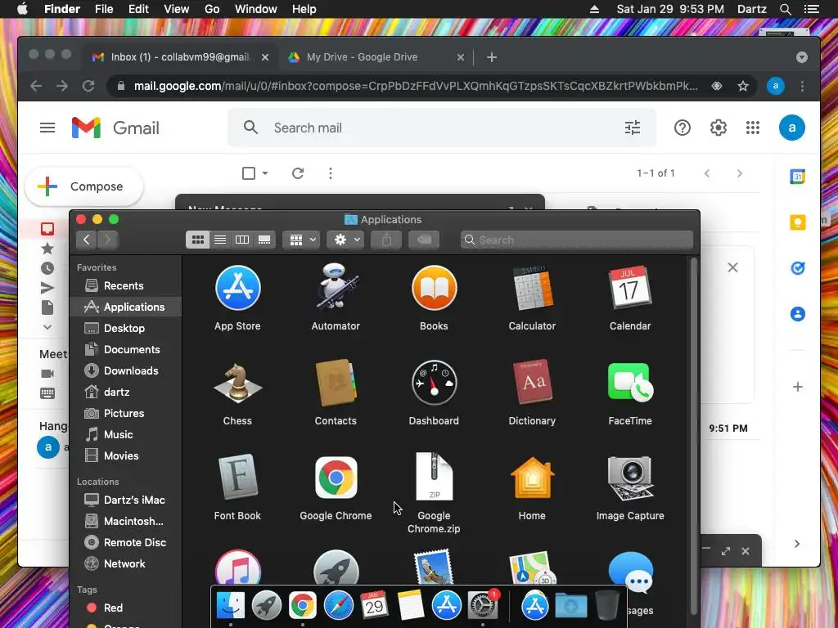
Task: Select Network under Locations
Action: tap(125, 564)
